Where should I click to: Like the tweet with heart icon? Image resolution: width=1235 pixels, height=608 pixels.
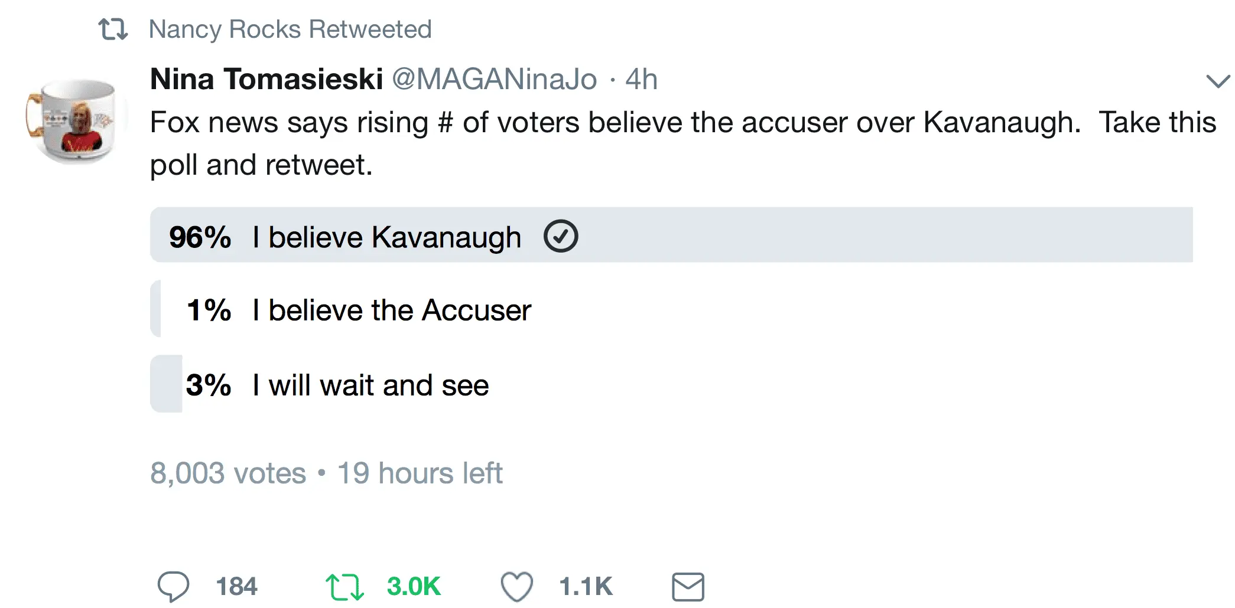516,587
